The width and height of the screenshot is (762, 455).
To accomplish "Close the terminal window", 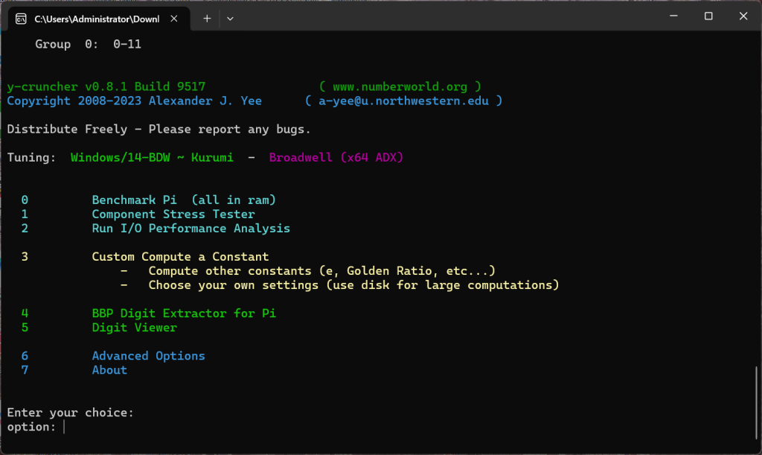I will click(x=743, y=16).
